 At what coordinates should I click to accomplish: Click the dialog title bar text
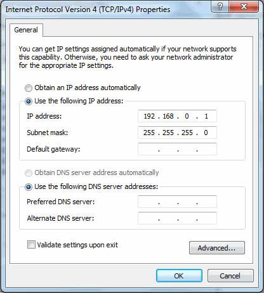pos(88,10)
